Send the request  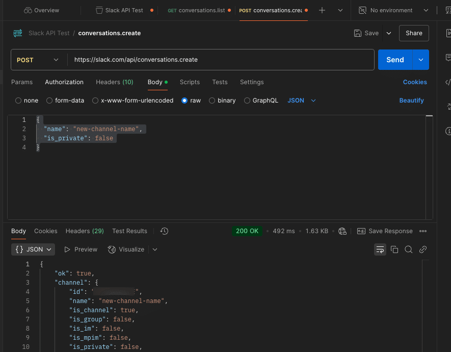pos(395,60)
